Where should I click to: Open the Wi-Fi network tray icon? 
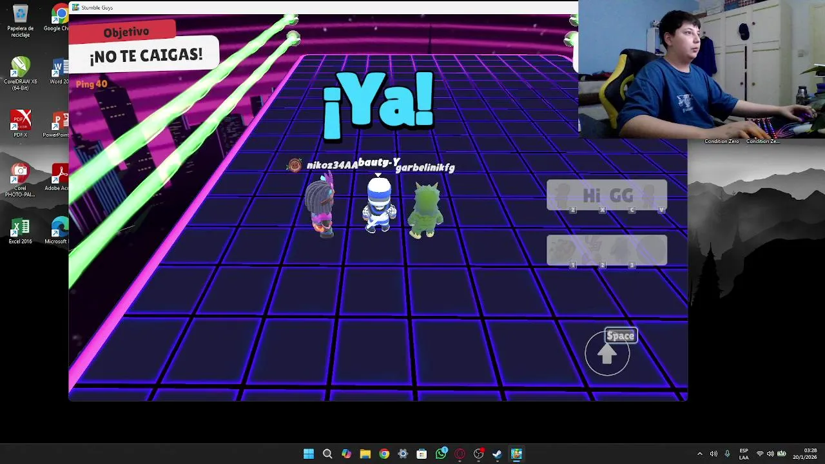pos(760,454)
